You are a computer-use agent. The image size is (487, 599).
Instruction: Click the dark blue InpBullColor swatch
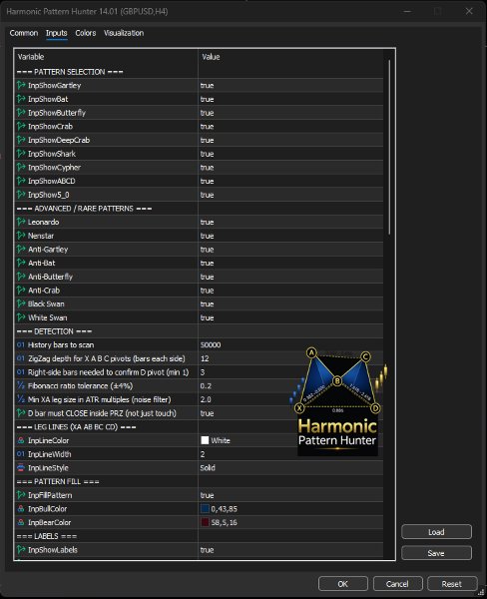(x=205, y=509)
